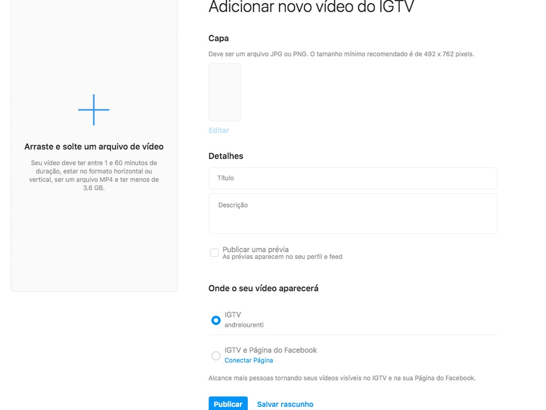Click the 'Capa' section heading
The height and width of the screenshot is (410, 546).
[x=218, y=38]
